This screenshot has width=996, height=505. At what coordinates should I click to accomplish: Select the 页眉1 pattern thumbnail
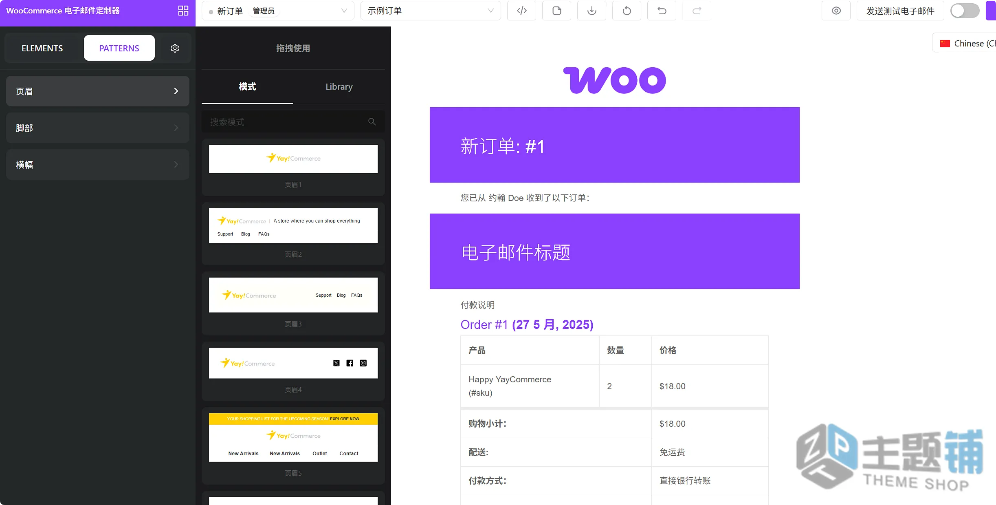tap(293, 159)
